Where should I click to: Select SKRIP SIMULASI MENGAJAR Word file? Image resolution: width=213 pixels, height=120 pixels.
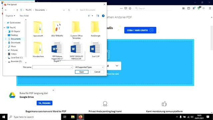[x=76, y=51]
